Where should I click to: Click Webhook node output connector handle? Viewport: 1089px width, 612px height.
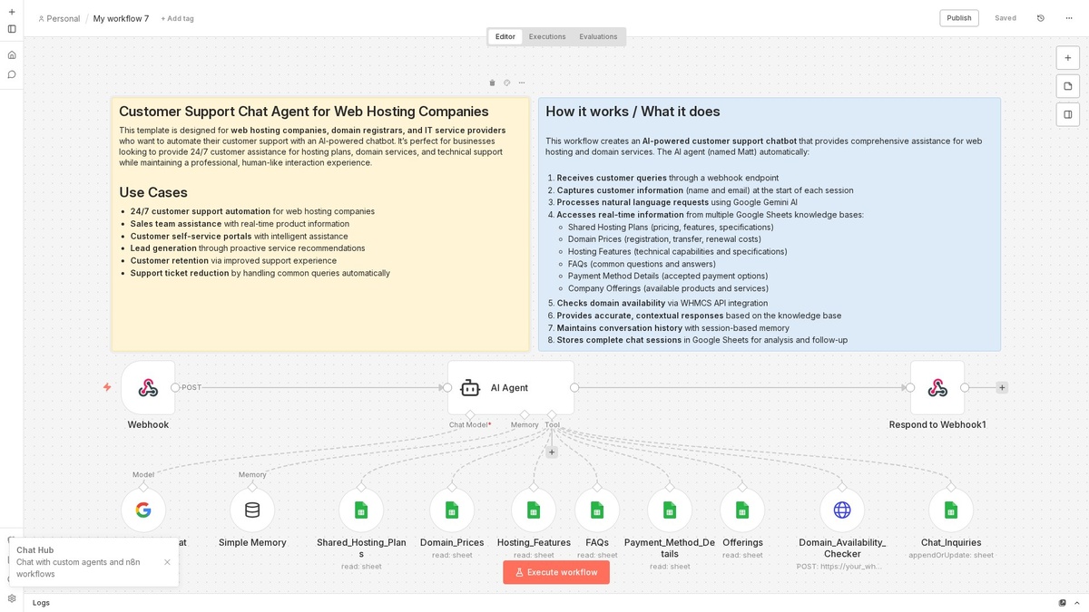click(x=175, y=387)
